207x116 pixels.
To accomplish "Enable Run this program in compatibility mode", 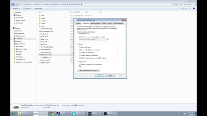I will click(80, 37).
